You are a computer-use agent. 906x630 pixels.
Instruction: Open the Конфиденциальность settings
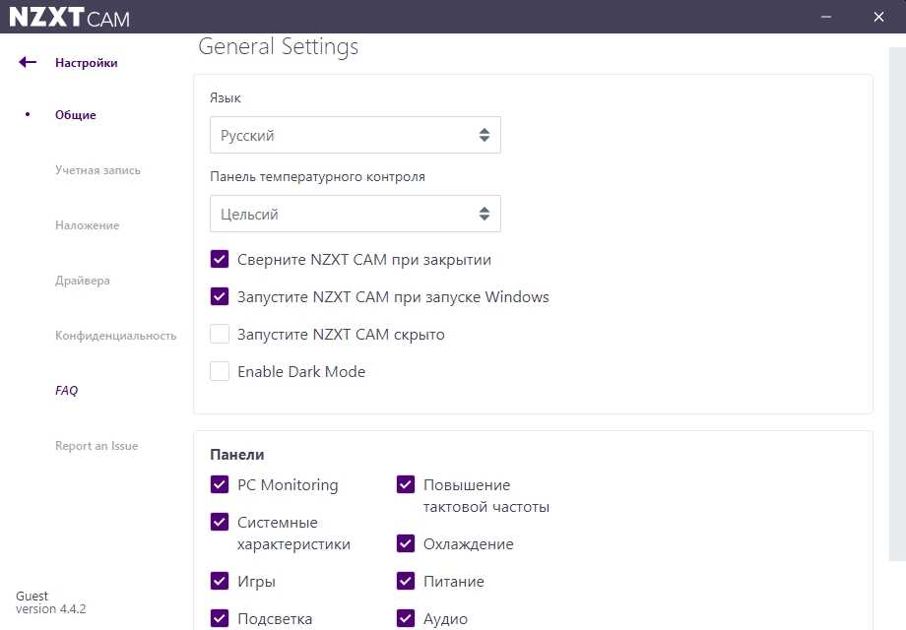tap(115, 336)
